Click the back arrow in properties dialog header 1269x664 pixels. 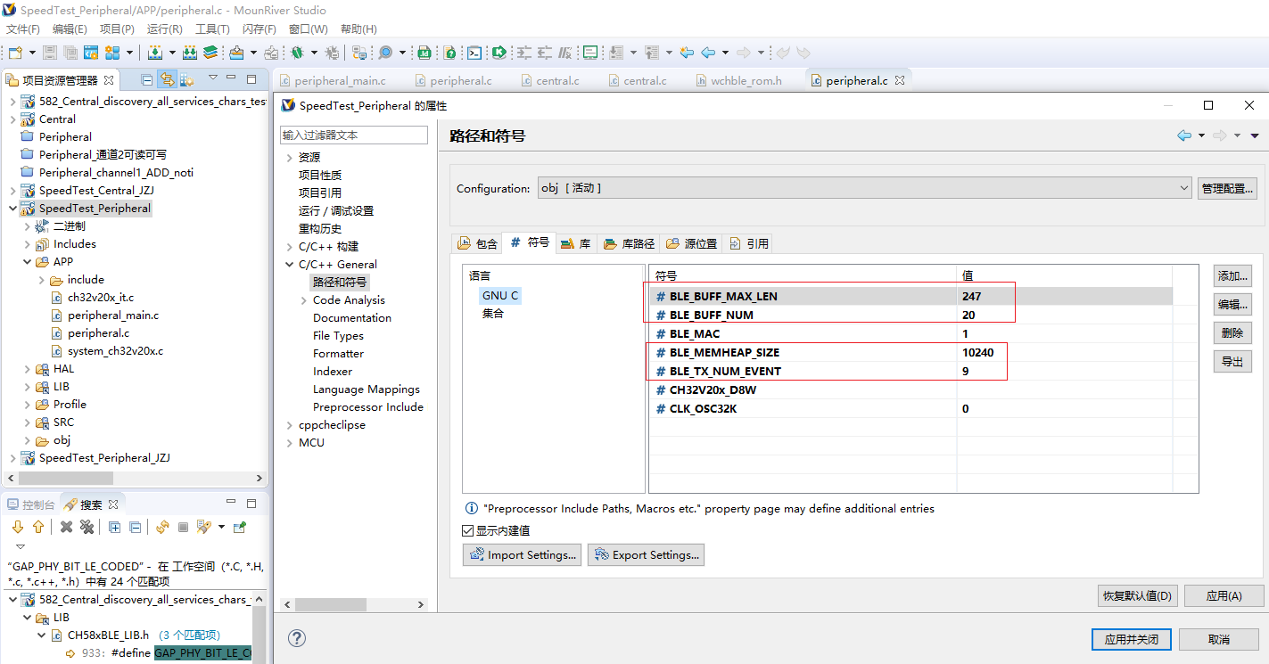pyautogui.click(x=1184, y=135)
